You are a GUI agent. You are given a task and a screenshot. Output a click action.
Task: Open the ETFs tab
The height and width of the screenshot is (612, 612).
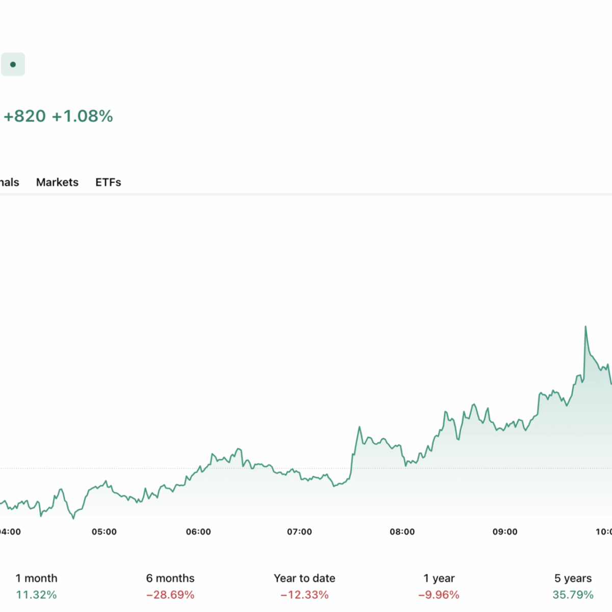[108, 183]
